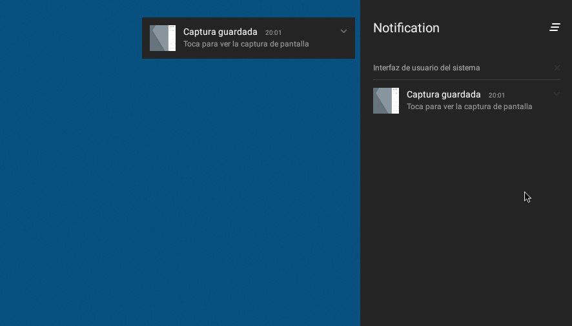Open the screenshot thumbnail in Notification panel
Screen dimensions: 572x326
tap(386, 101)
